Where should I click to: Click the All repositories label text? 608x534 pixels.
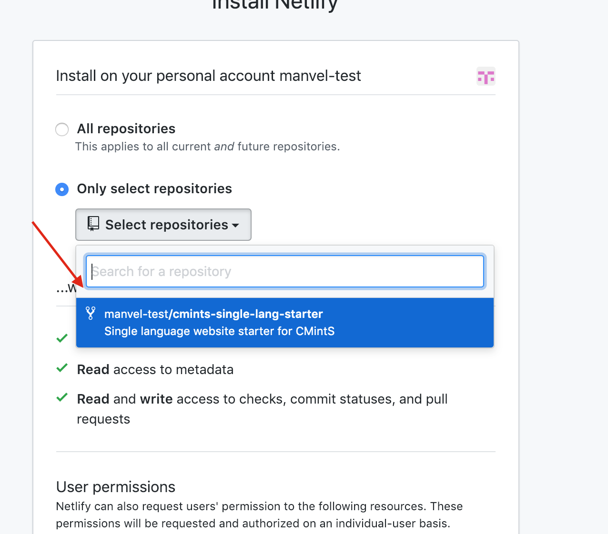(x=126, y=129)
